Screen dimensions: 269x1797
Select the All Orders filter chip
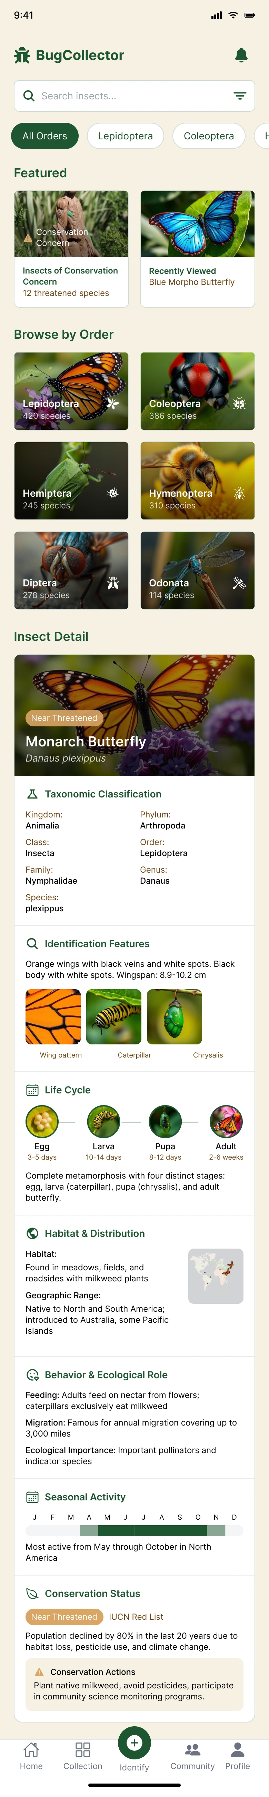[44, 136]
